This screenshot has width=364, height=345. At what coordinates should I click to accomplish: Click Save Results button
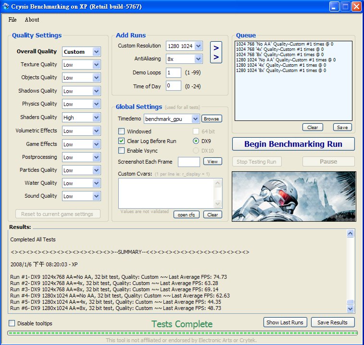click(333, 322)
